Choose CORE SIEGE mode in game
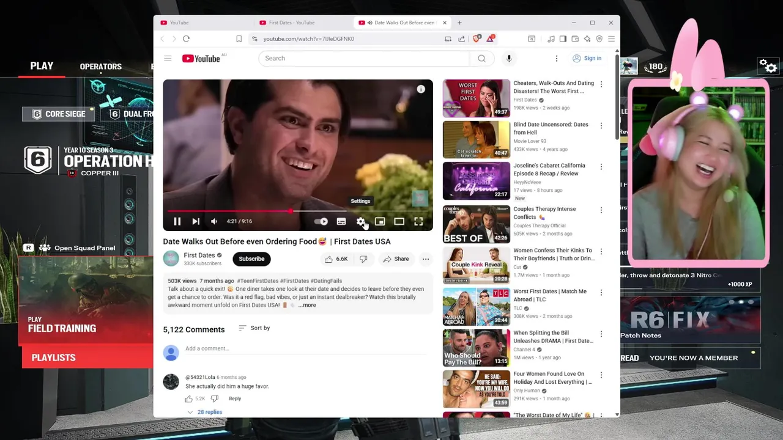 coord(59,114)
